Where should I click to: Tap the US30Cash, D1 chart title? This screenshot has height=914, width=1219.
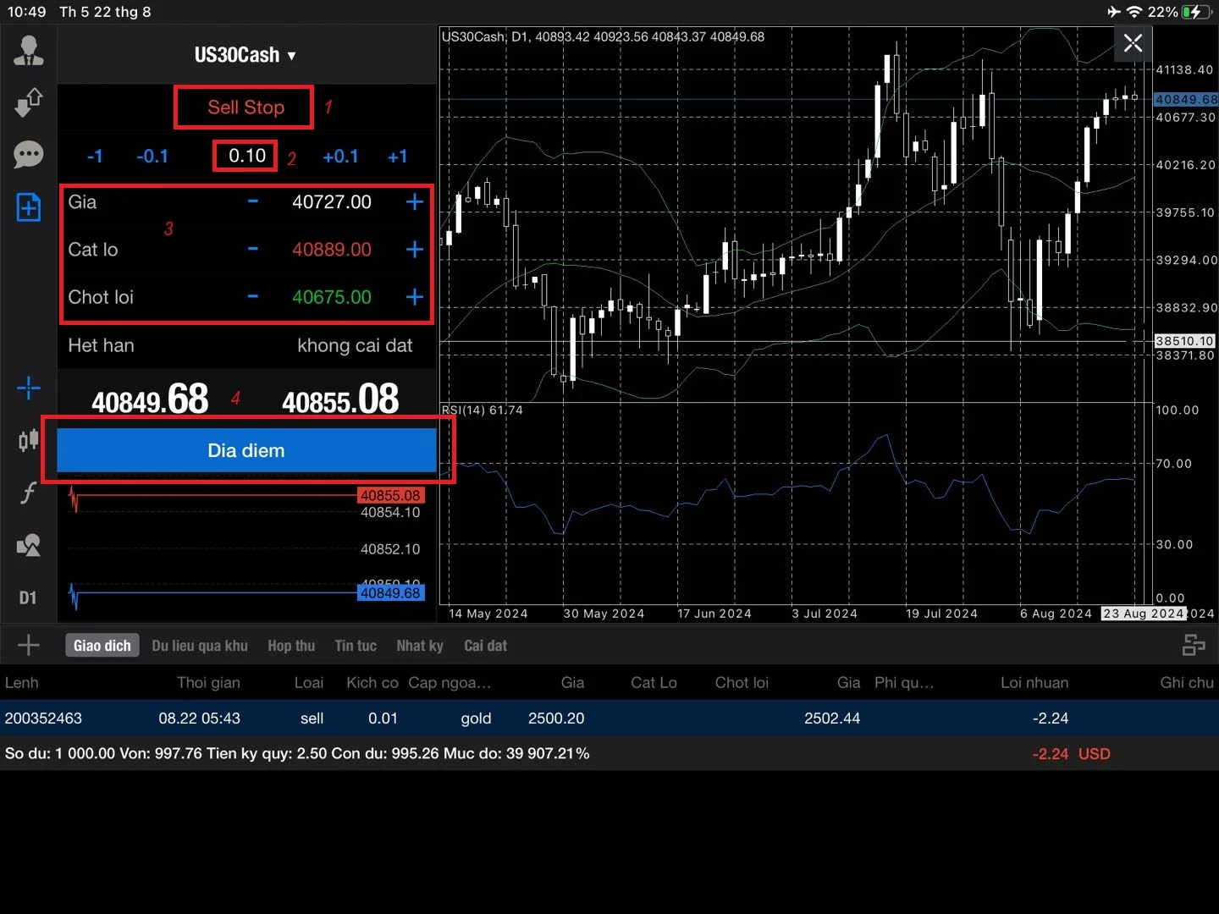[x=603, y=36]
